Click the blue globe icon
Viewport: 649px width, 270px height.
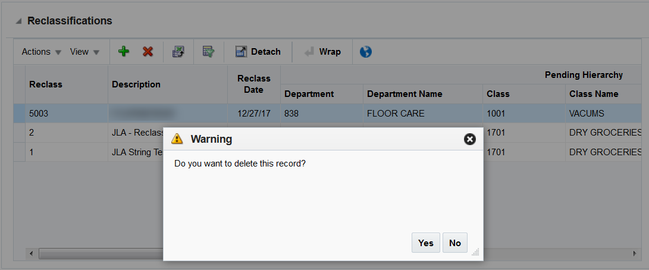(x=365, y=52)
